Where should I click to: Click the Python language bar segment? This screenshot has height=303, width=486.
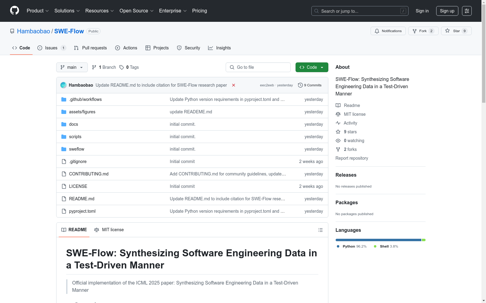click(x=378, y=240)
